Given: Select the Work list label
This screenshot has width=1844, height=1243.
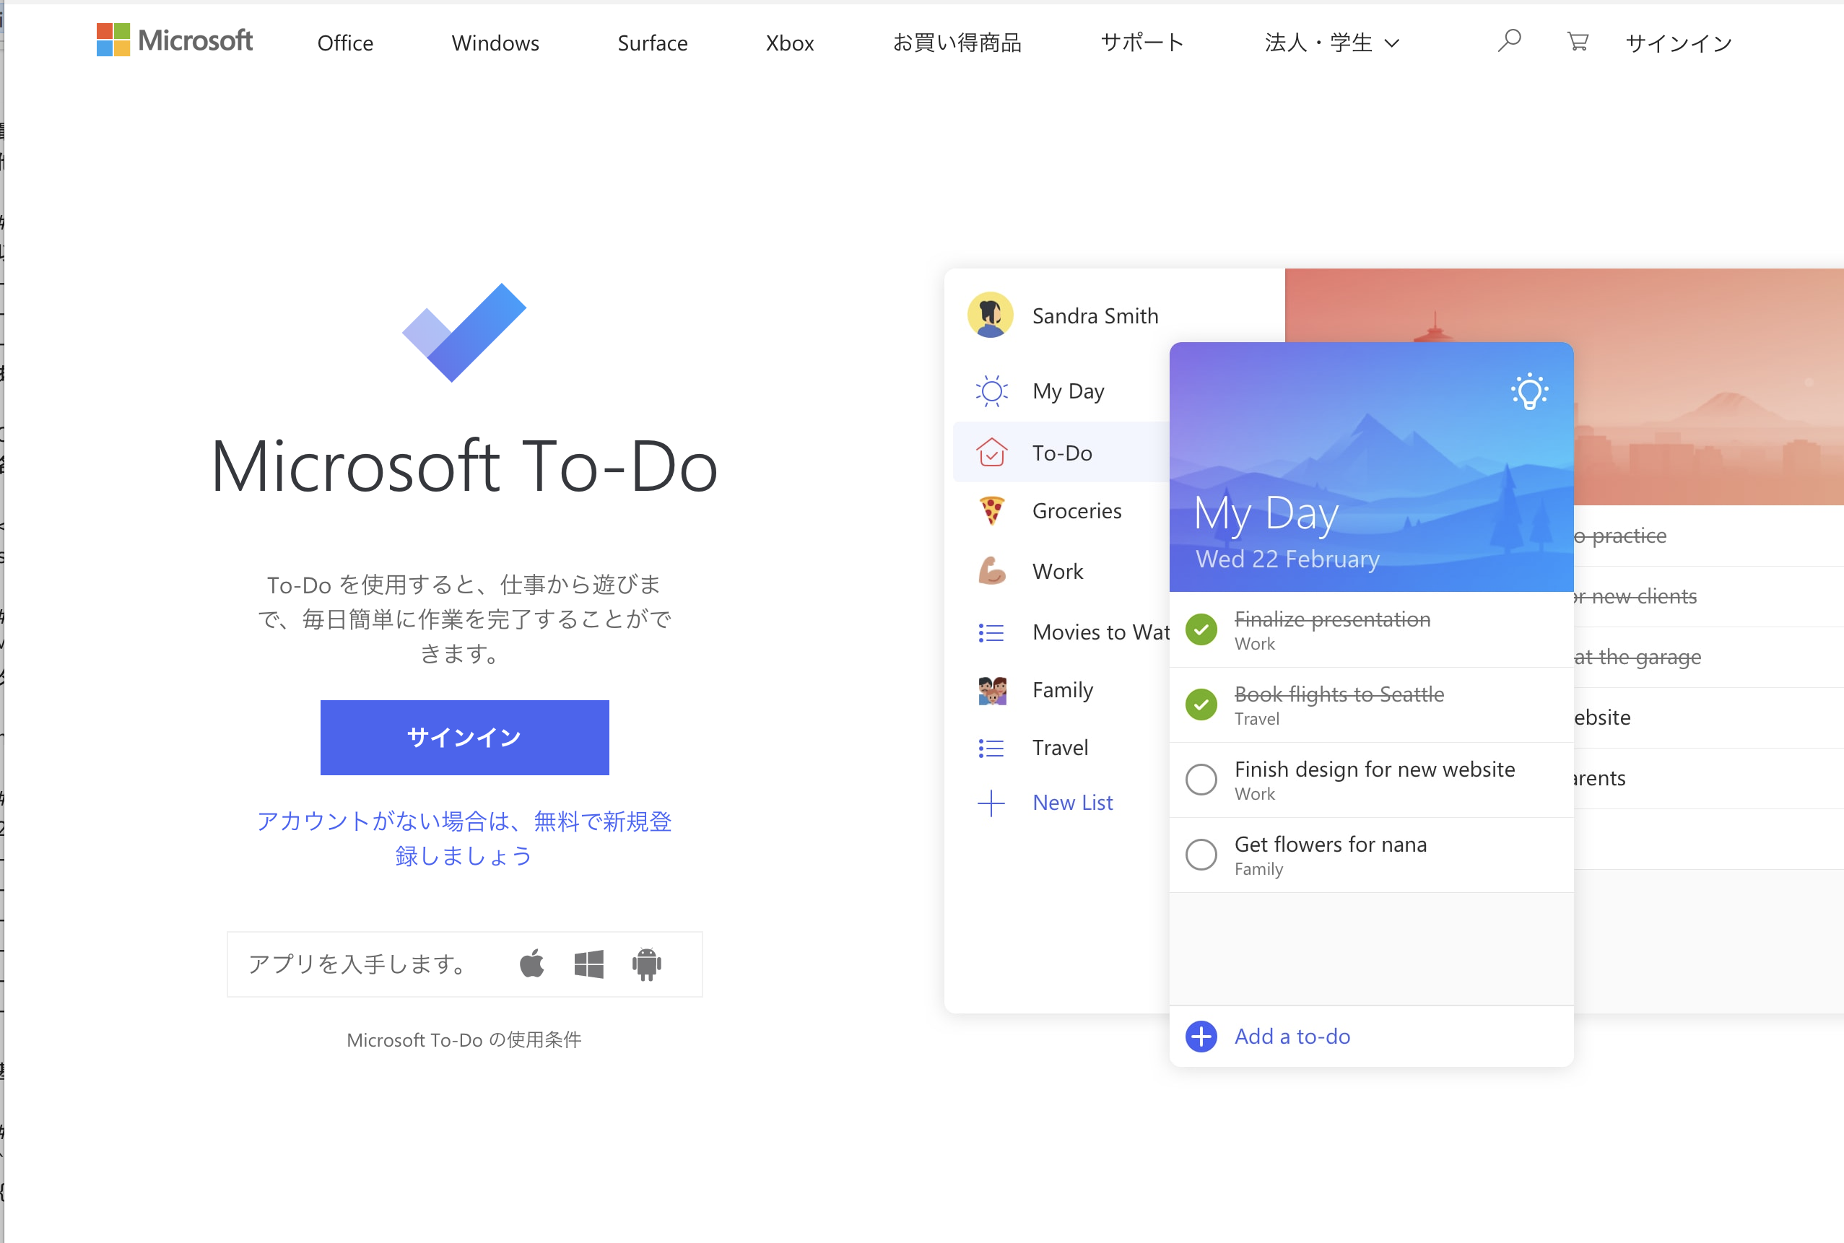Looking at the screenshot, I should pyautogui.click(x=1058, y=572).
